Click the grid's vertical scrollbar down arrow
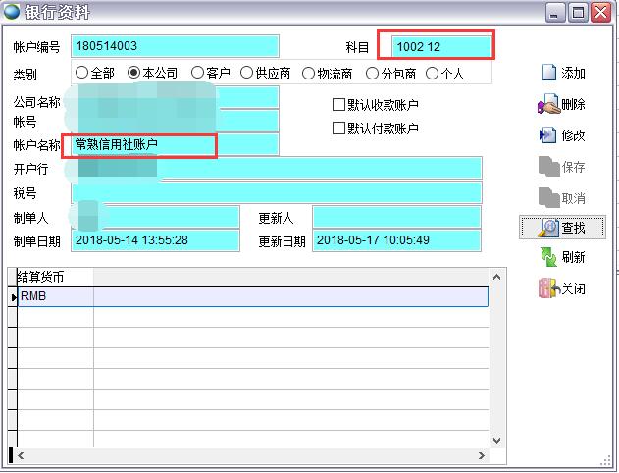Viewport: 619px width, 473px height. pyautogui.click(x=495, y=440)
